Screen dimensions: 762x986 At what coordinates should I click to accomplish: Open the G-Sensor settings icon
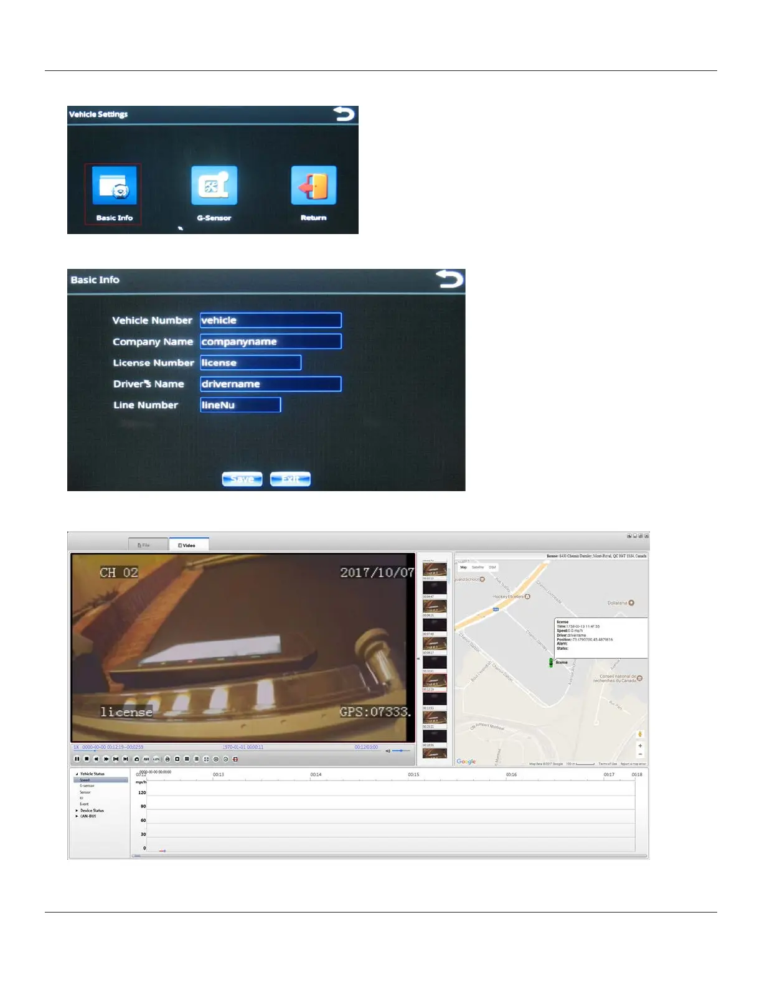click(214, 185)
